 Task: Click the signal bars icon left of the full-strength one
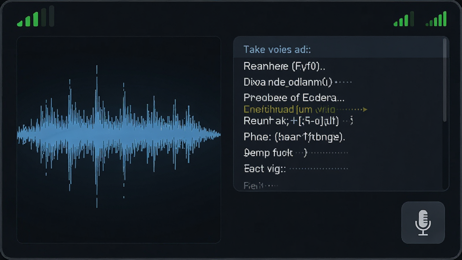404,19
